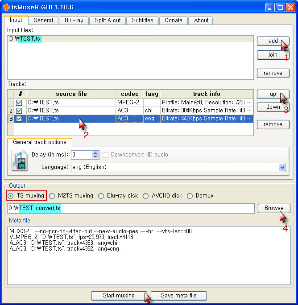Click inside the Meta file text area
298x305 pixels.
(x=149, y=256)
